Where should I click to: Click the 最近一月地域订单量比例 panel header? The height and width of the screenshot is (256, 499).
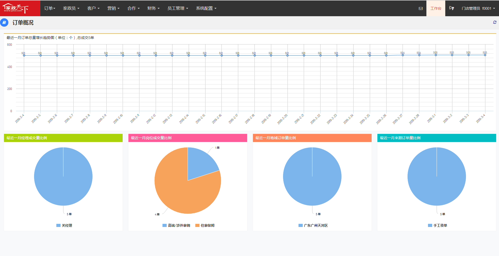[312, 138]
